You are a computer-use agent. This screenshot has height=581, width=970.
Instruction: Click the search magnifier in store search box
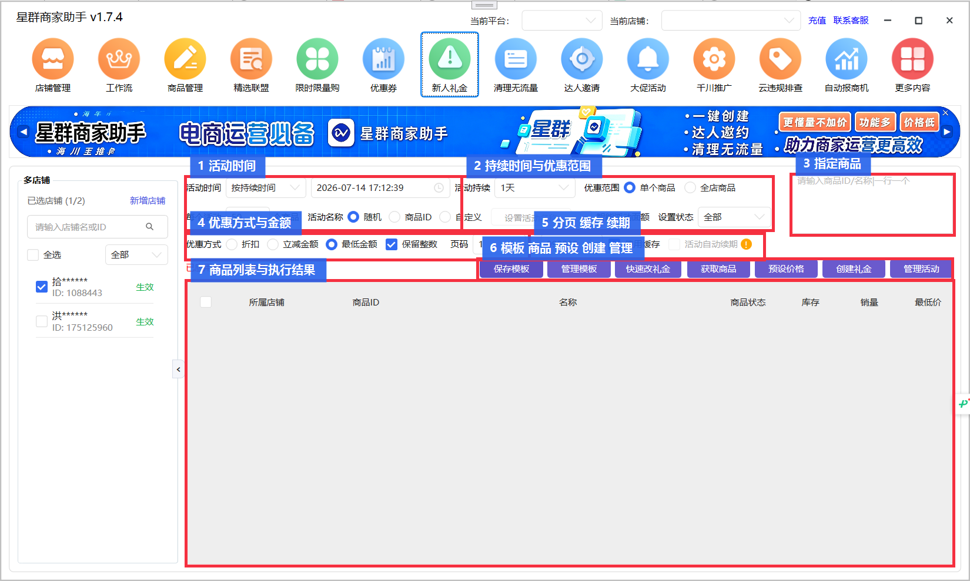coord(150,227)
